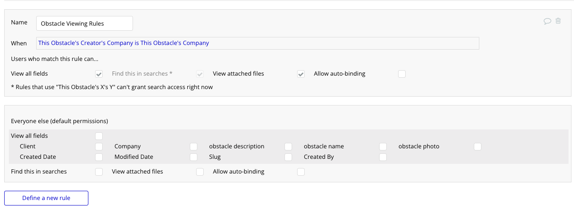Enable default Find this in searches

coord(99,172)
